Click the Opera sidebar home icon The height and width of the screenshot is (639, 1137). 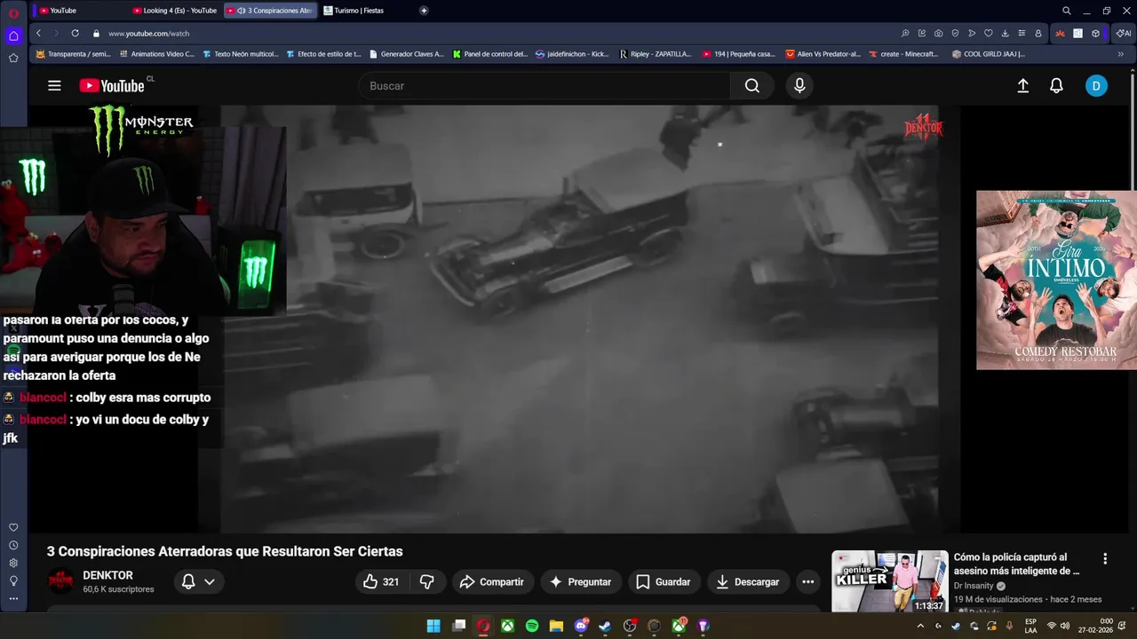click(x=13, y=36)
